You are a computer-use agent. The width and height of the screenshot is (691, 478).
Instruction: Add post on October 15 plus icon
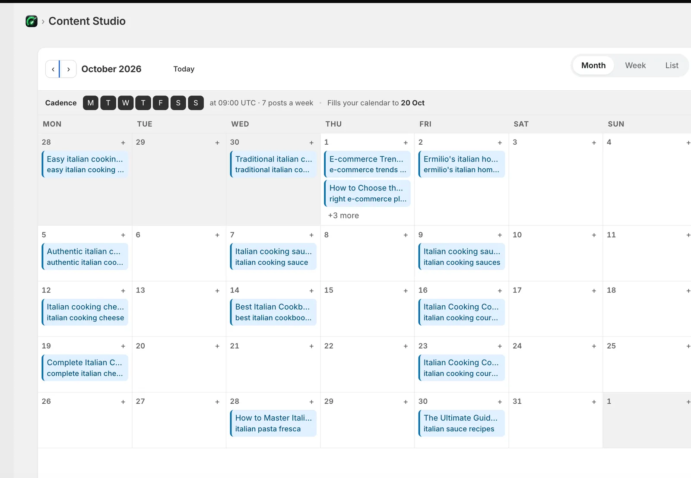pyautogui.click(x=406, y=291)
